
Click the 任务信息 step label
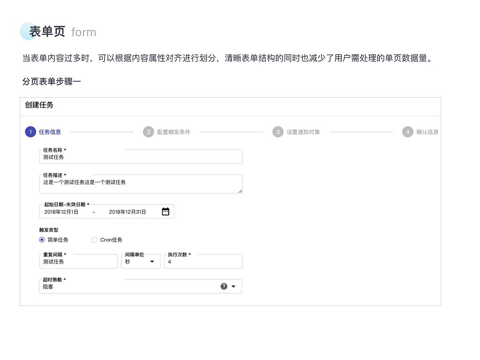pos(51,132)
